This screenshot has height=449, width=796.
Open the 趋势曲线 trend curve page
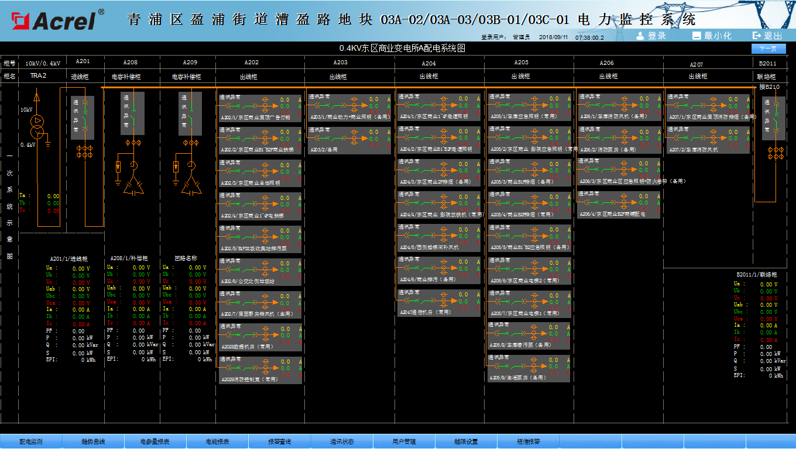[x=93, y=441]
